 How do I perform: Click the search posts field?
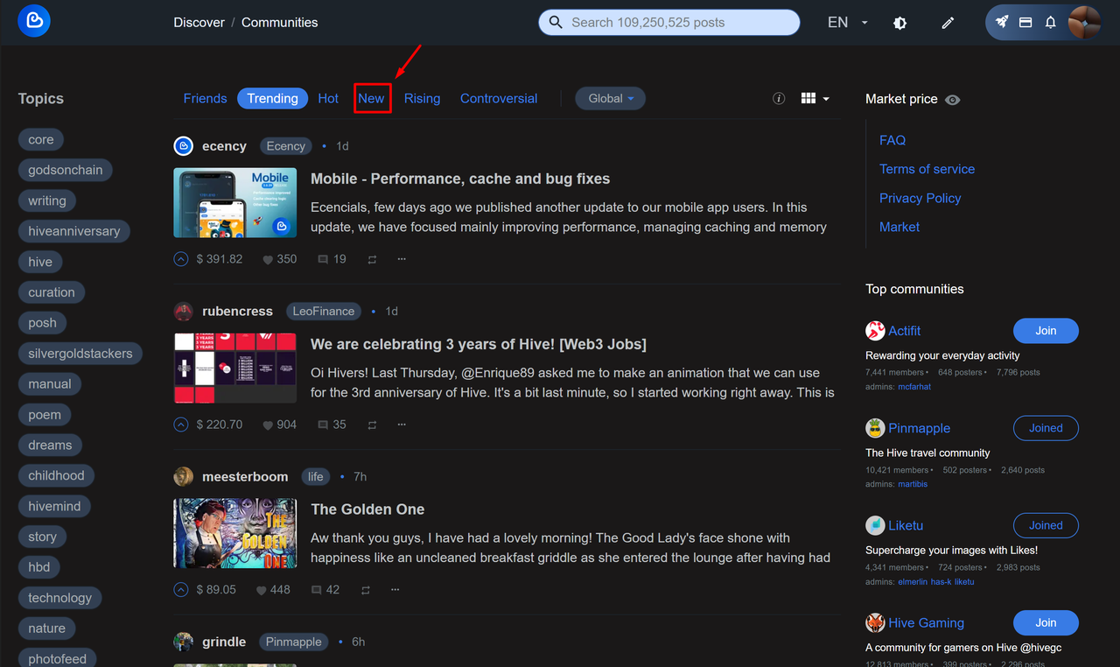[669, 22]
